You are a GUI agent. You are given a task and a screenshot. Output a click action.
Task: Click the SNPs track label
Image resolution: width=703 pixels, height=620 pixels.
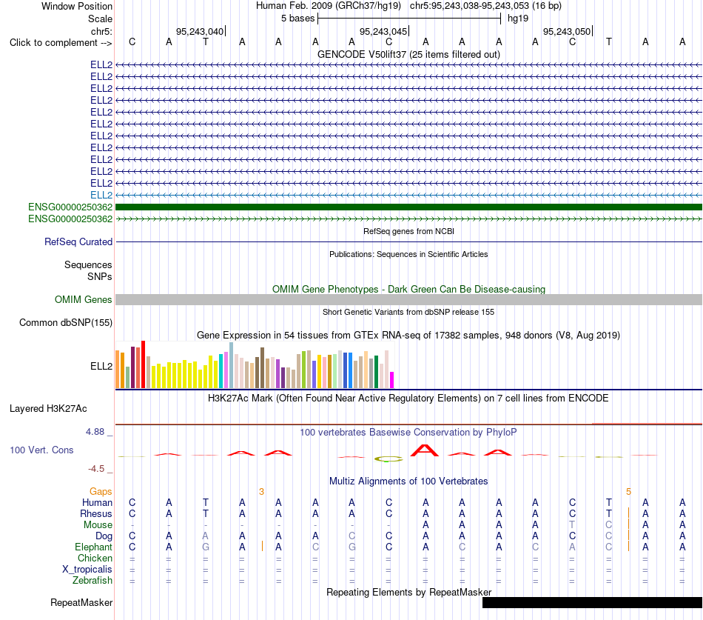pyautogui.click(x=100, y=276)
